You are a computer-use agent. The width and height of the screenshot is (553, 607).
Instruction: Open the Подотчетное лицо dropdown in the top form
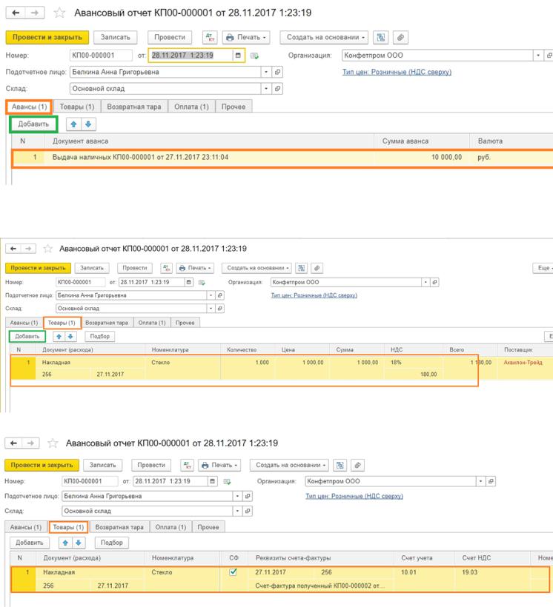(266, 72)
